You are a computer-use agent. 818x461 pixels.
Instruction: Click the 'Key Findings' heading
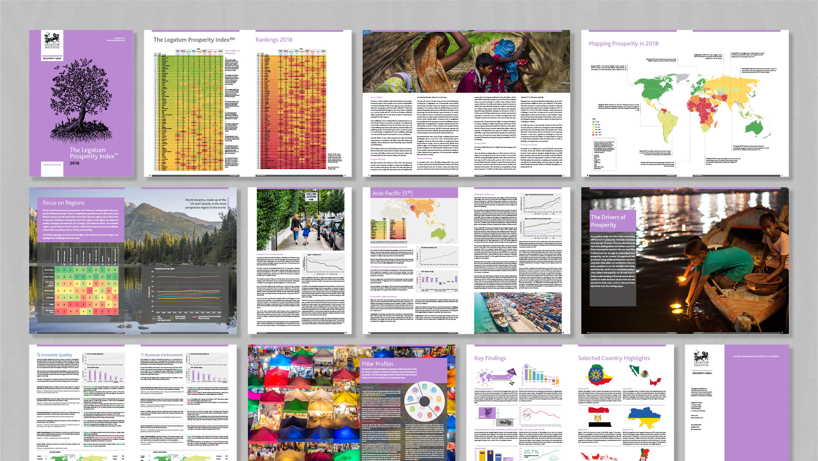[490, 358]
